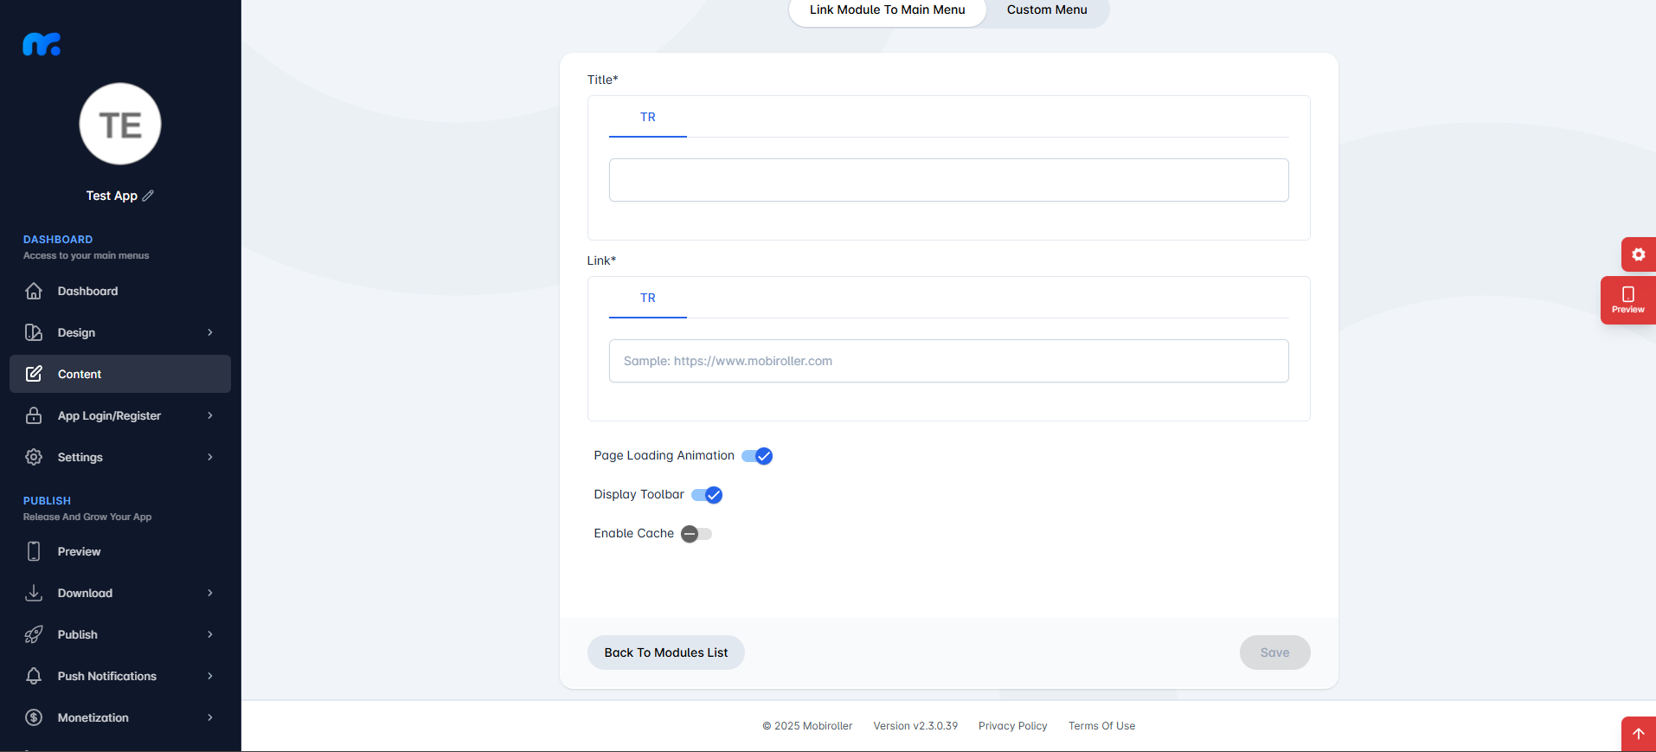
Task: Open the red Preview side button
Action: point(1628,300)
